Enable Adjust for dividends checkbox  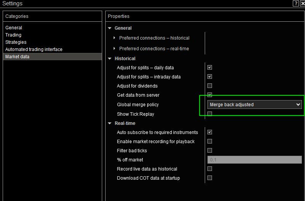click(x=210, y=86)
